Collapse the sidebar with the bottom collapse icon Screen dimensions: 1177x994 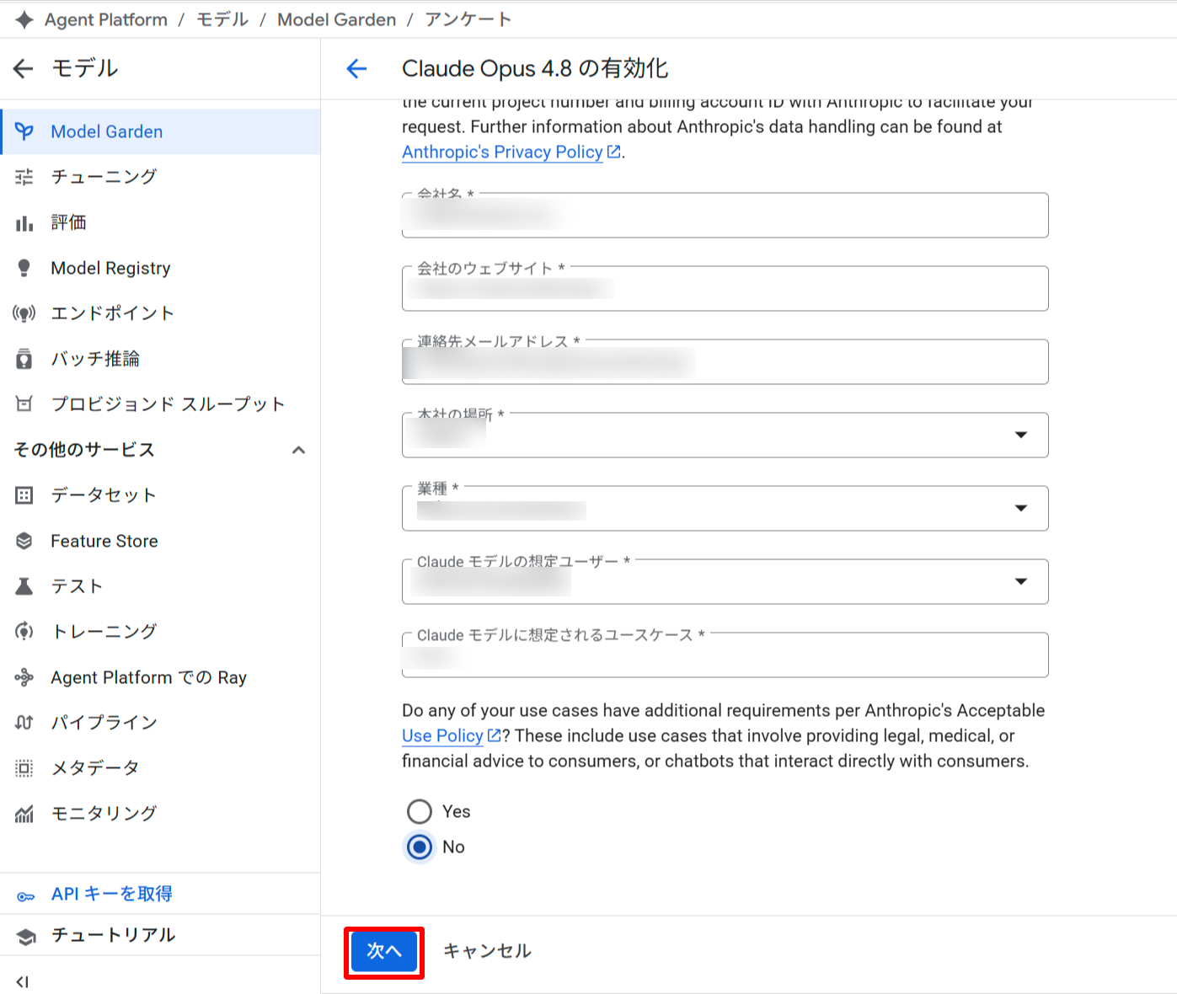[x=23, y=981]
